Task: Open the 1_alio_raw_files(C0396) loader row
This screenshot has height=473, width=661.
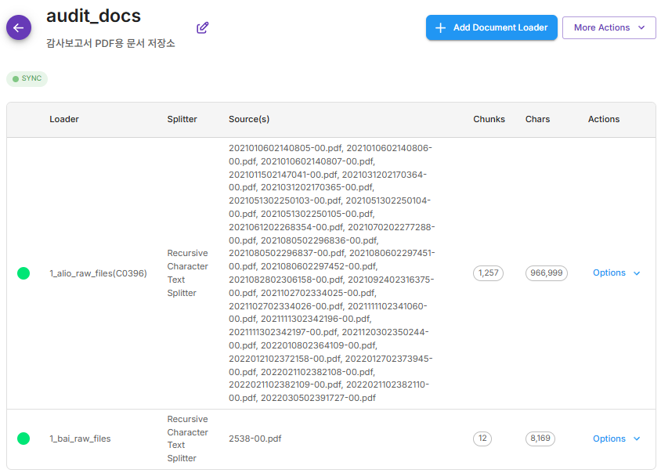Action: click(98, 273)
